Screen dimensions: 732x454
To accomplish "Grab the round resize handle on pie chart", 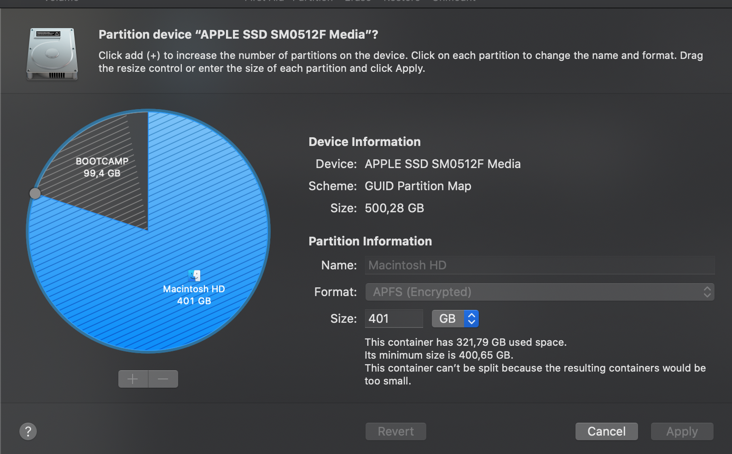I will click(x=35, y=193).
